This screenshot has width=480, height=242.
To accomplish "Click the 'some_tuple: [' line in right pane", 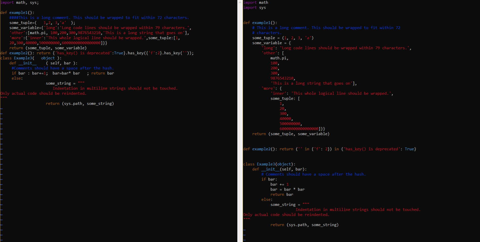I will click(285, 99).
